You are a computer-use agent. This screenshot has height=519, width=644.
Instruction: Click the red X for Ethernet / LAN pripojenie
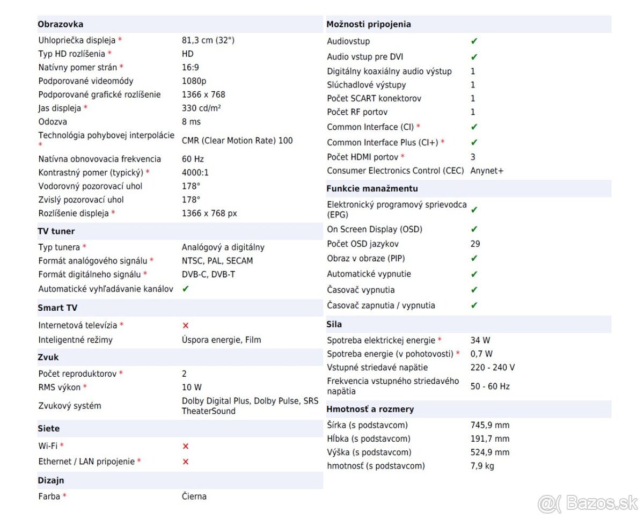pyautogui.click(x=186, y=462)
